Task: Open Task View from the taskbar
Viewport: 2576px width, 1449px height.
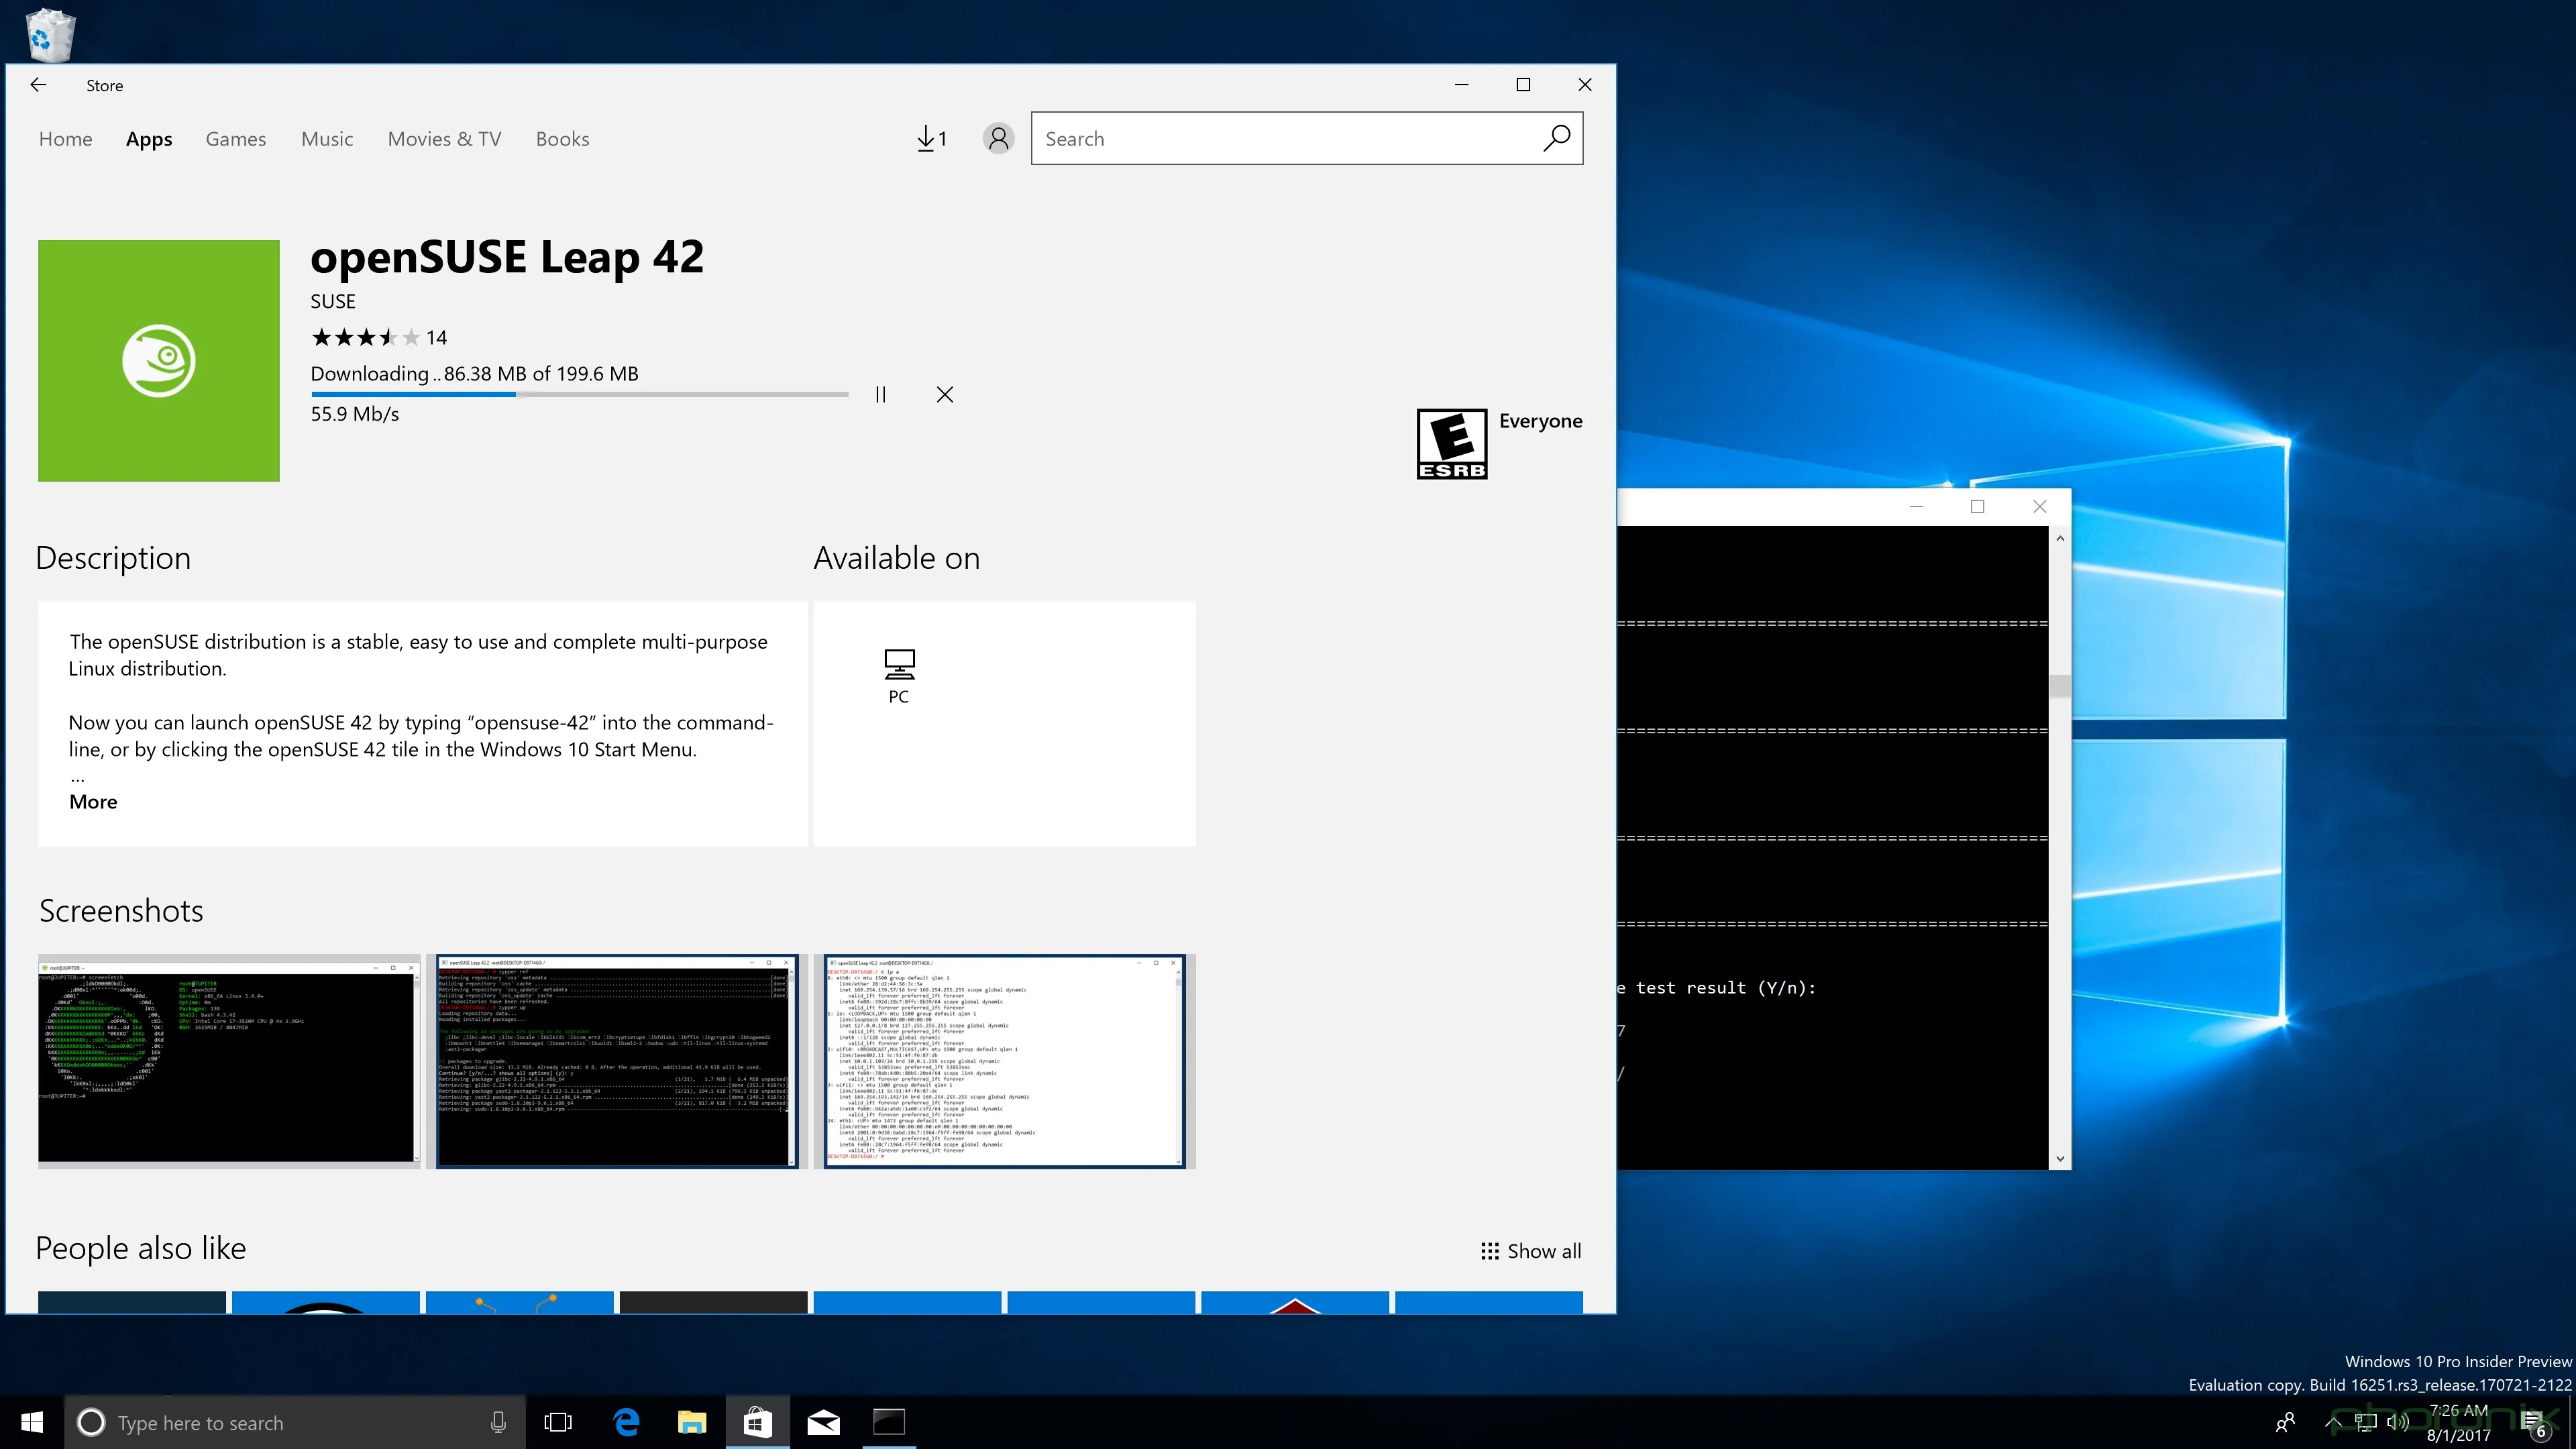Action: tap(558, 1422)
